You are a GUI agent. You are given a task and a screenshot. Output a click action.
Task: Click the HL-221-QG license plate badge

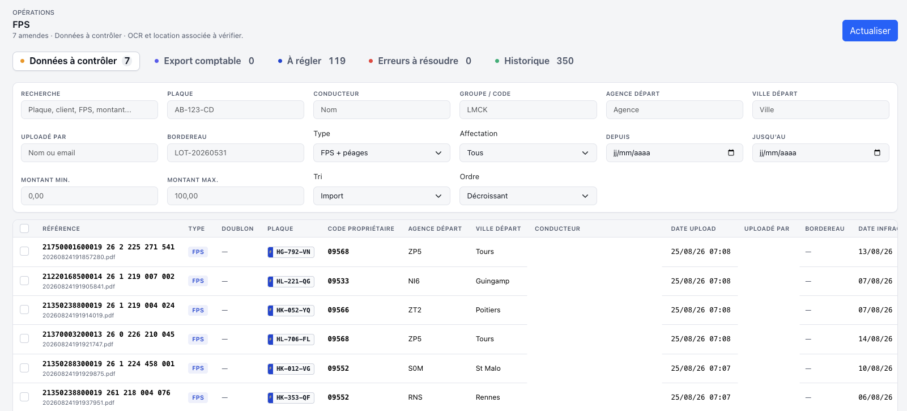click(291, 281)
